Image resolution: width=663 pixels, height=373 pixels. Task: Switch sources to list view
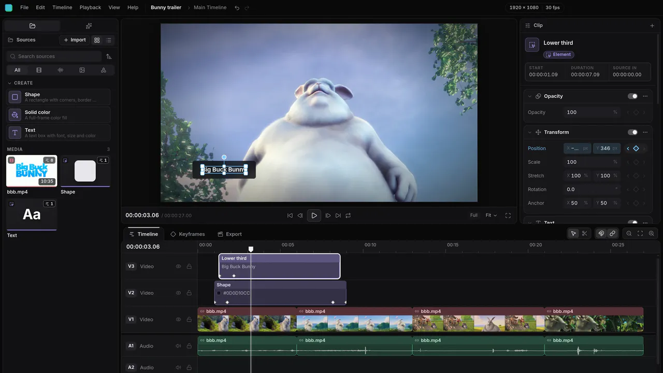pos(109,40)
